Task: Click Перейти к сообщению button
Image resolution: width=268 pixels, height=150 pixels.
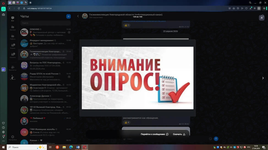Action: coord(155,134)
